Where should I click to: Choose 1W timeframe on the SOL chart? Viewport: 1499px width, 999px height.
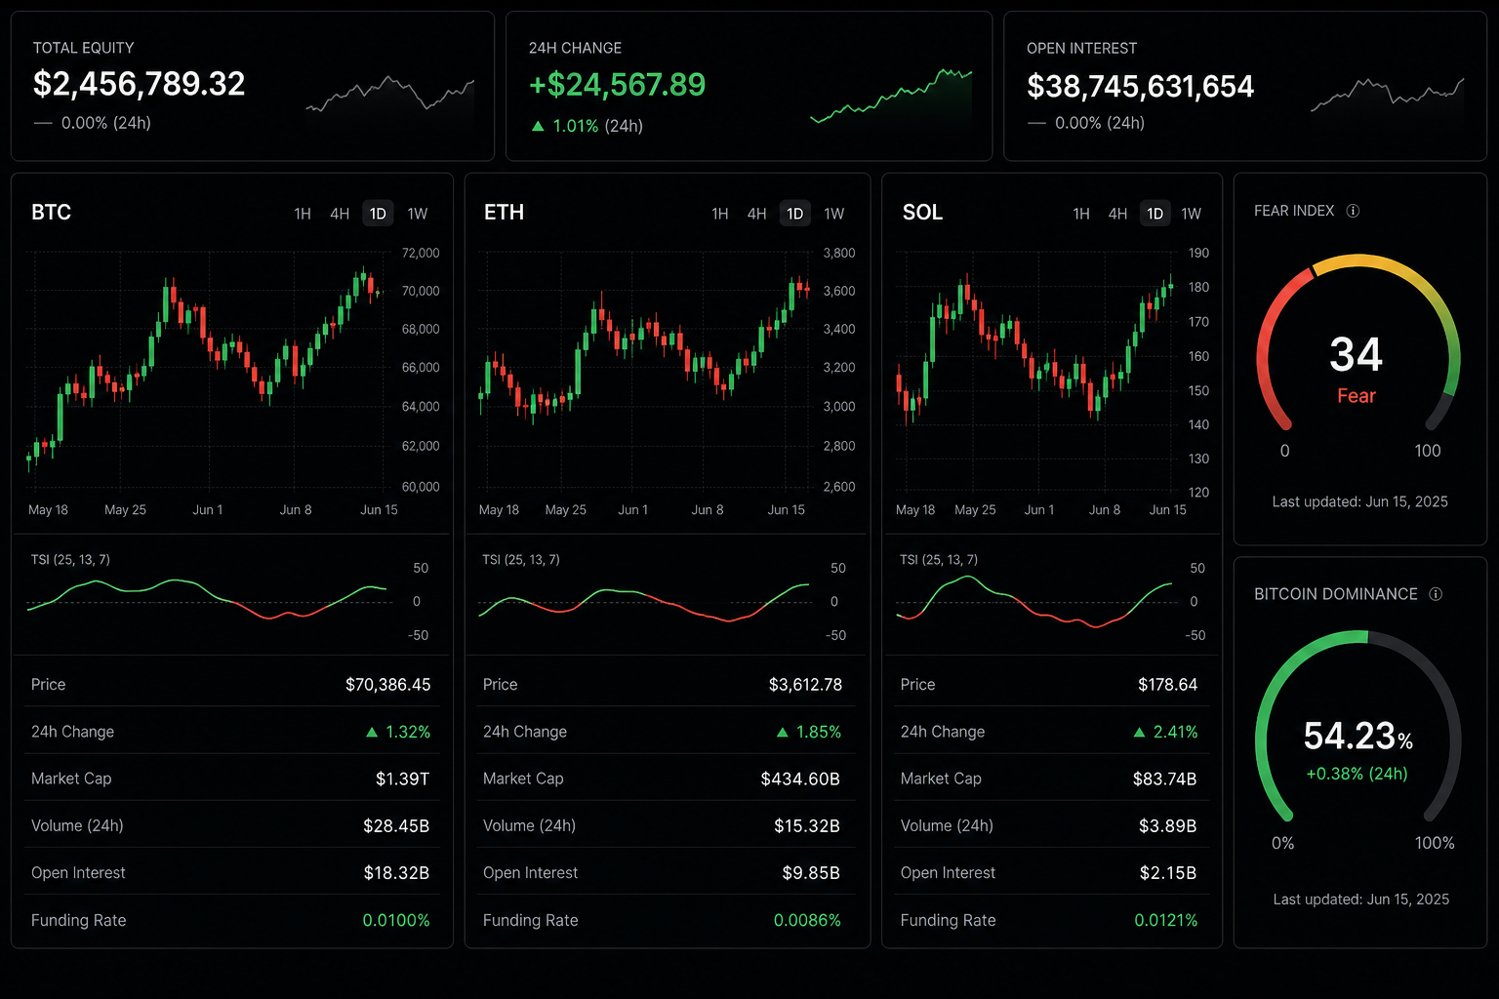[1192, 214]
